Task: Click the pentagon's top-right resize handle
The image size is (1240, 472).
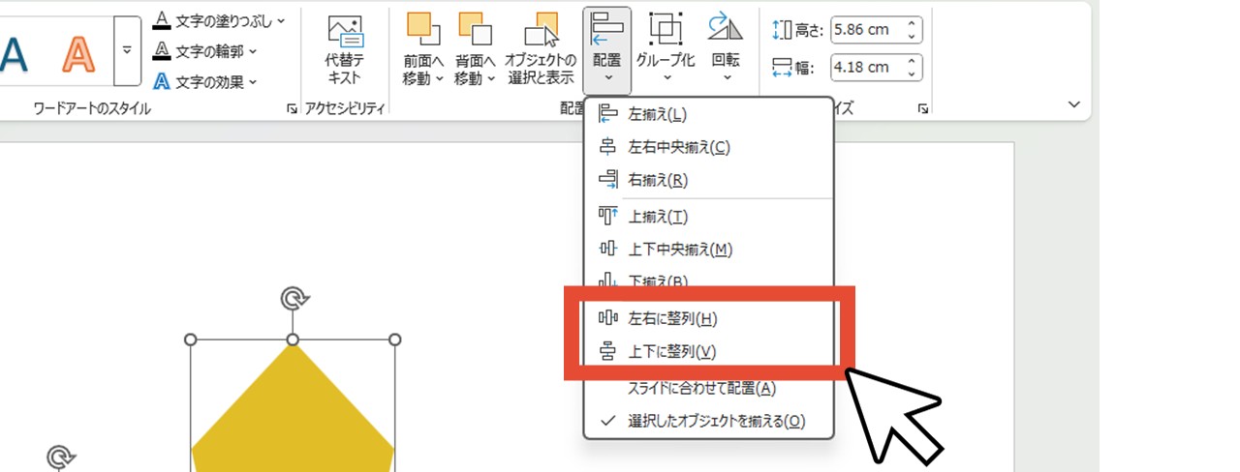Action: (395, 339)
